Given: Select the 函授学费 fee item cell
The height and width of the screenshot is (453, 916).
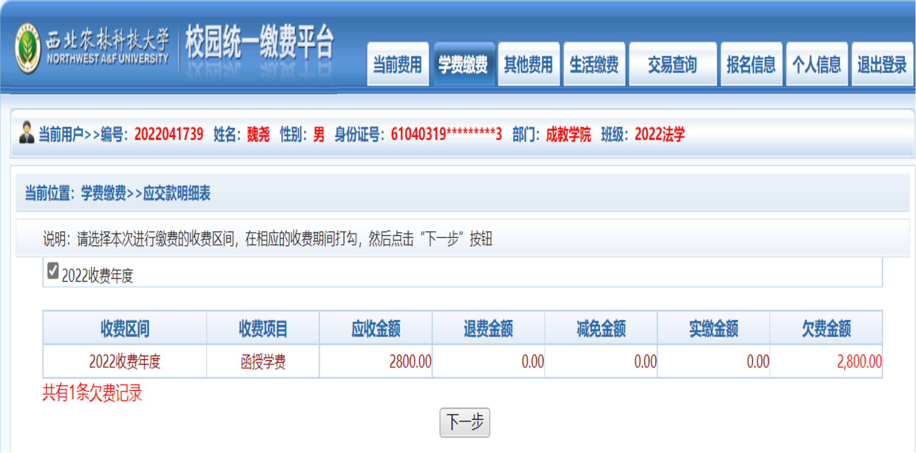Looking at the screenshot, I should (x=263, y=362).
